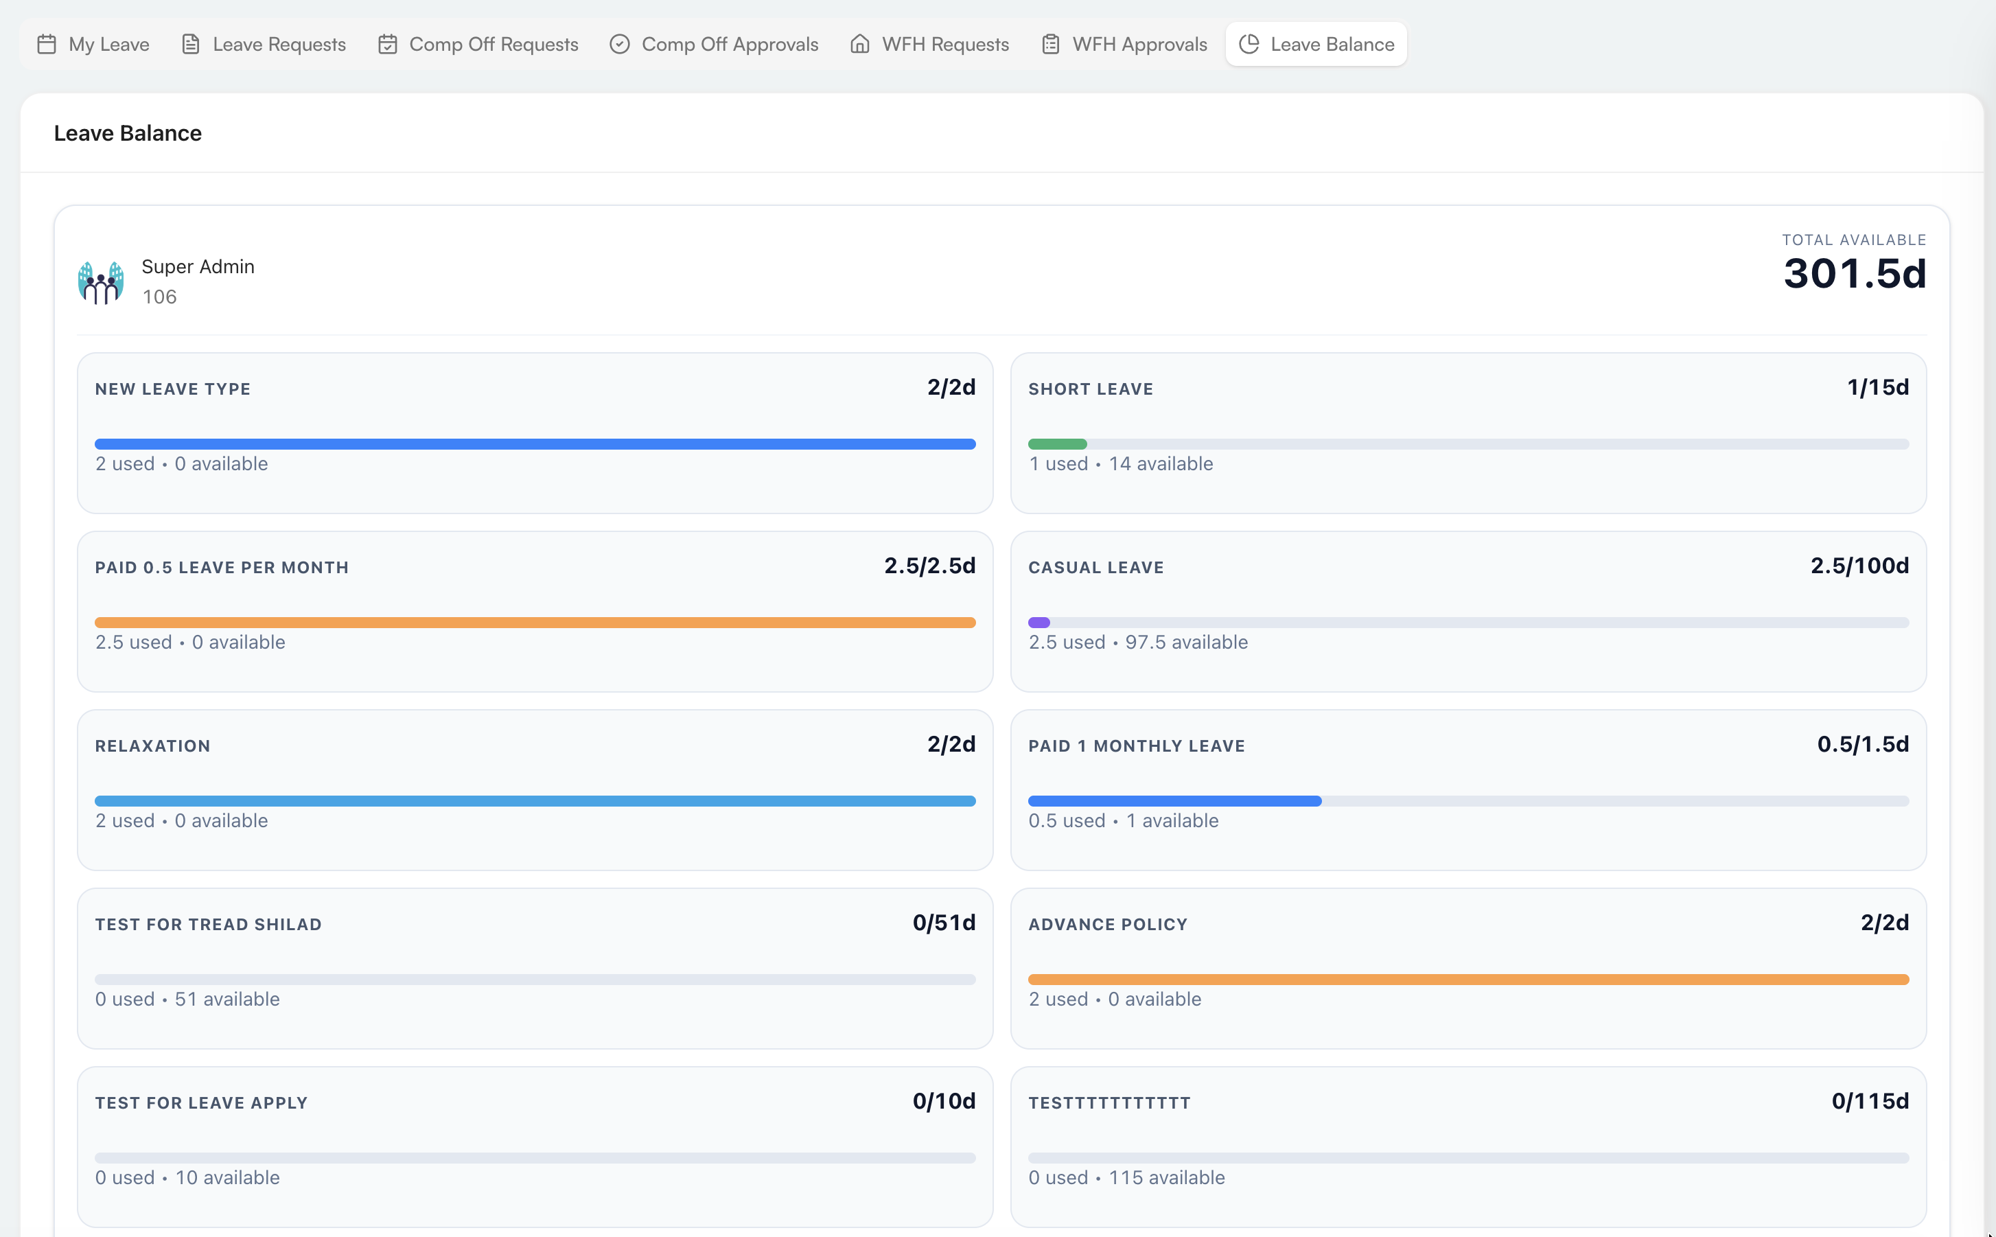This screenshot has width=1996, height=1237.
Task: Click the pie chart icon beside Leave Balance
Action: click(1249, 44)
